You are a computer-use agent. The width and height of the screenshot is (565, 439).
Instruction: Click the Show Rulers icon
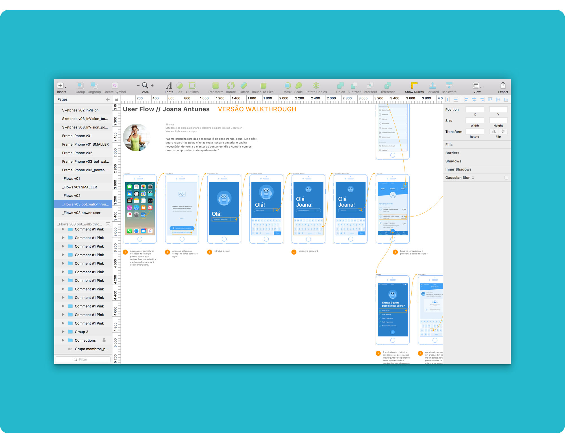tap(414, 86)
